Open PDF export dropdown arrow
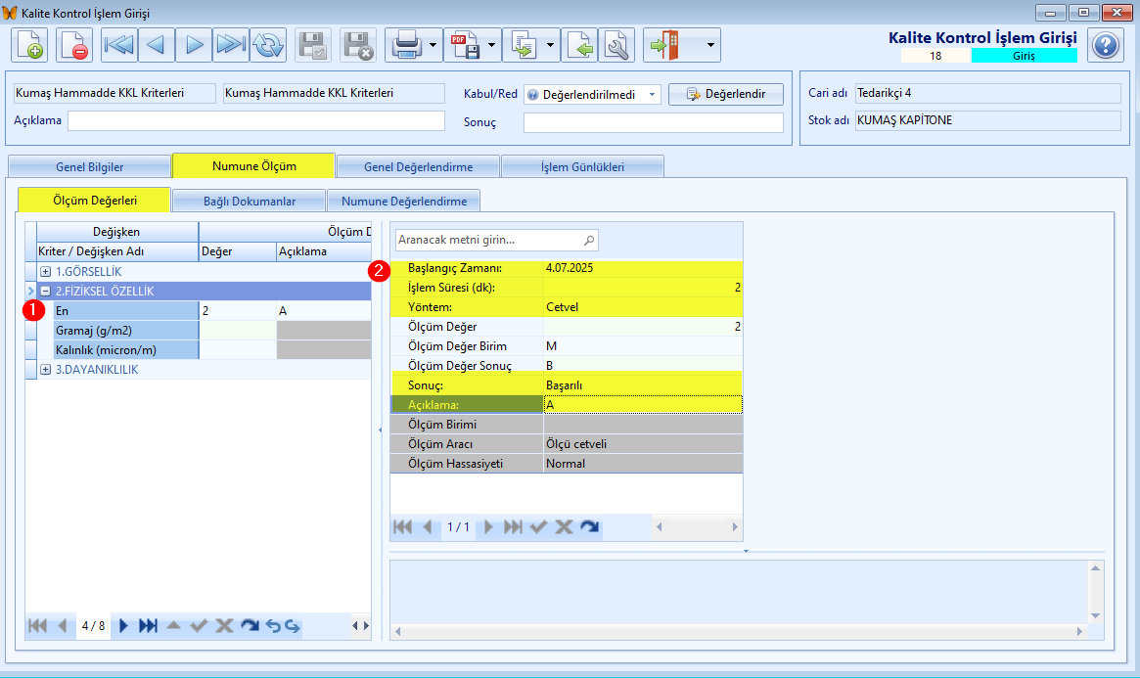 point(492,45)
